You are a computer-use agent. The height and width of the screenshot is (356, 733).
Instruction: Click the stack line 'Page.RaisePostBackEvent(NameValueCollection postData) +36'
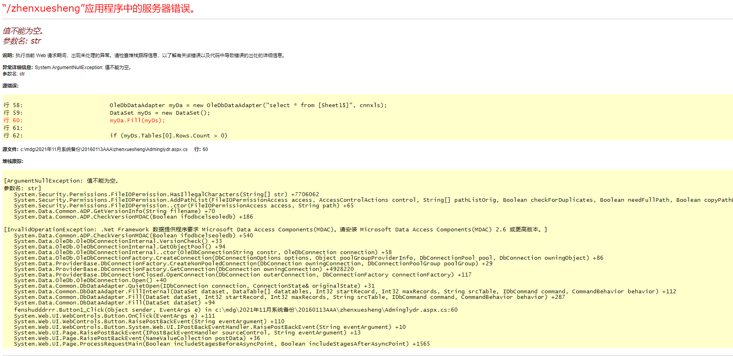137,338
